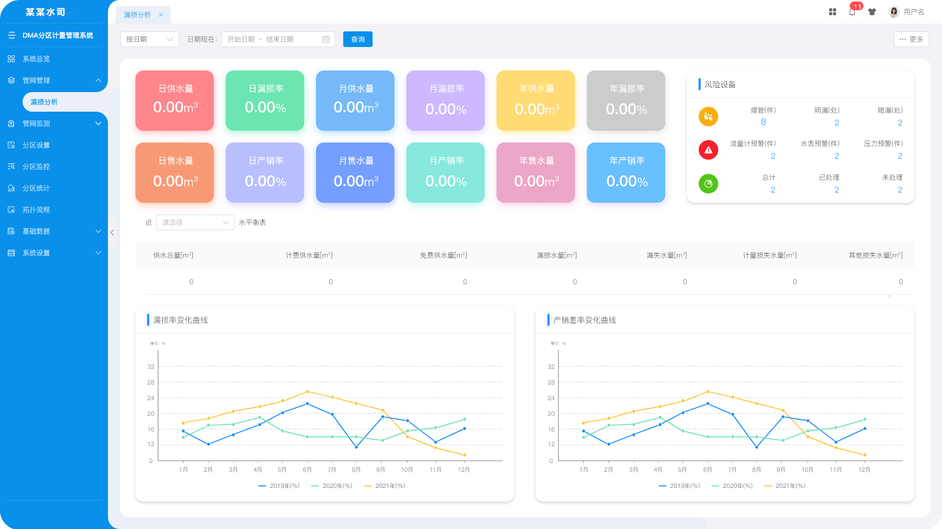The width and height of the screenshot is (942, 529).
Task: Click the green pie chart summary icon
Action: point(708,184)
